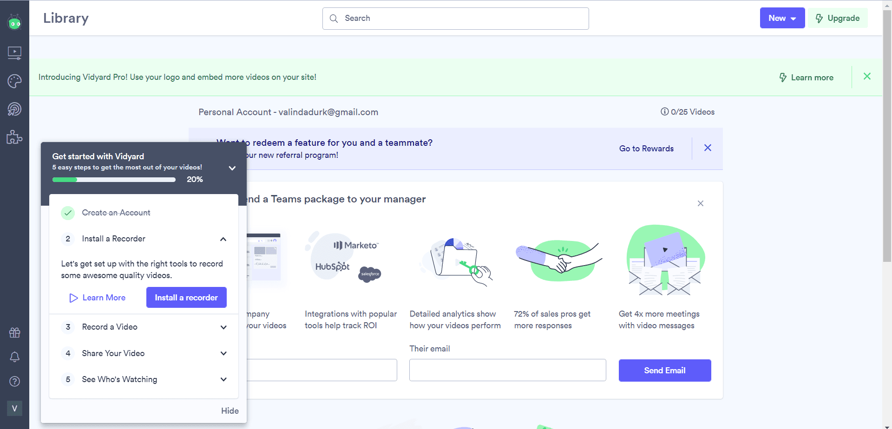Open the user profile V avatar
Viewport: 892px width, 429px height.
(x=14, y=408)
